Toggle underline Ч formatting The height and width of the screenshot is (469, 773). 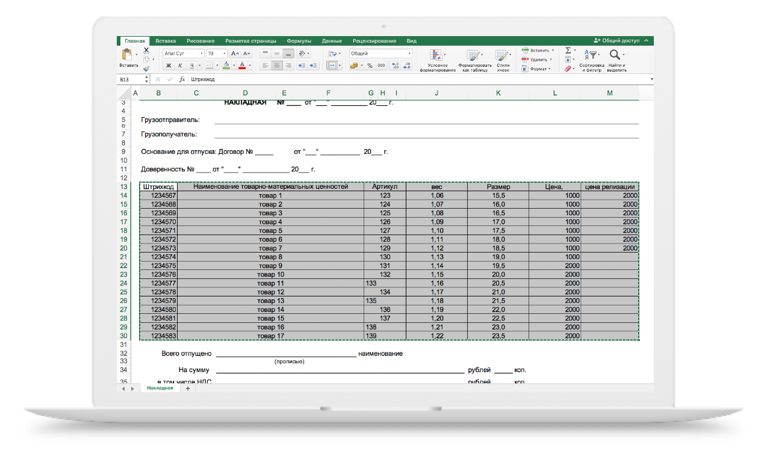coord(191,66)
